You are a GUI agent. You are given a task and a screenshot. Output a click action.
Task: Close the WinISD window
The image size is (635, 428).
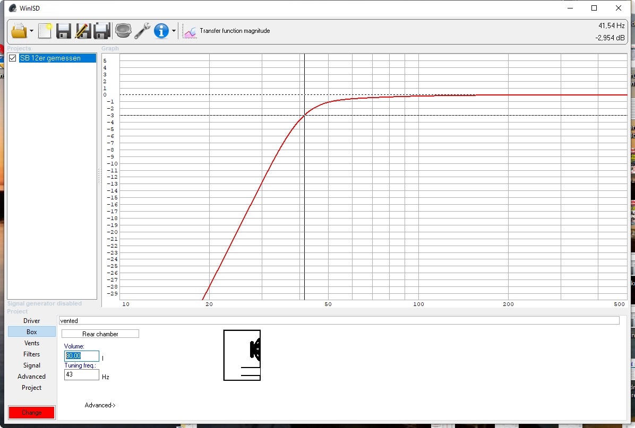click(x=619, y=8)
